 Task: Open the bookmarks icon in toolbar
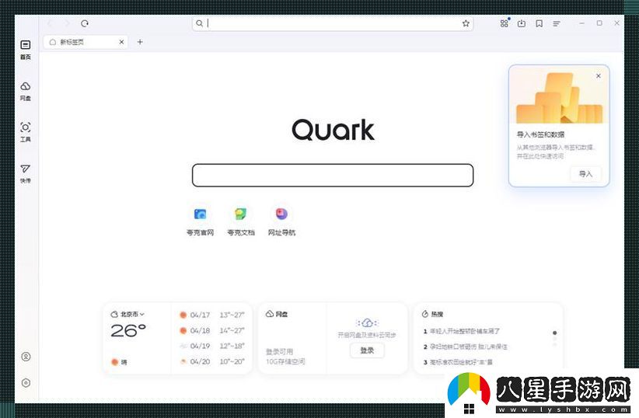pyautogui.click(x=539, y=23)
